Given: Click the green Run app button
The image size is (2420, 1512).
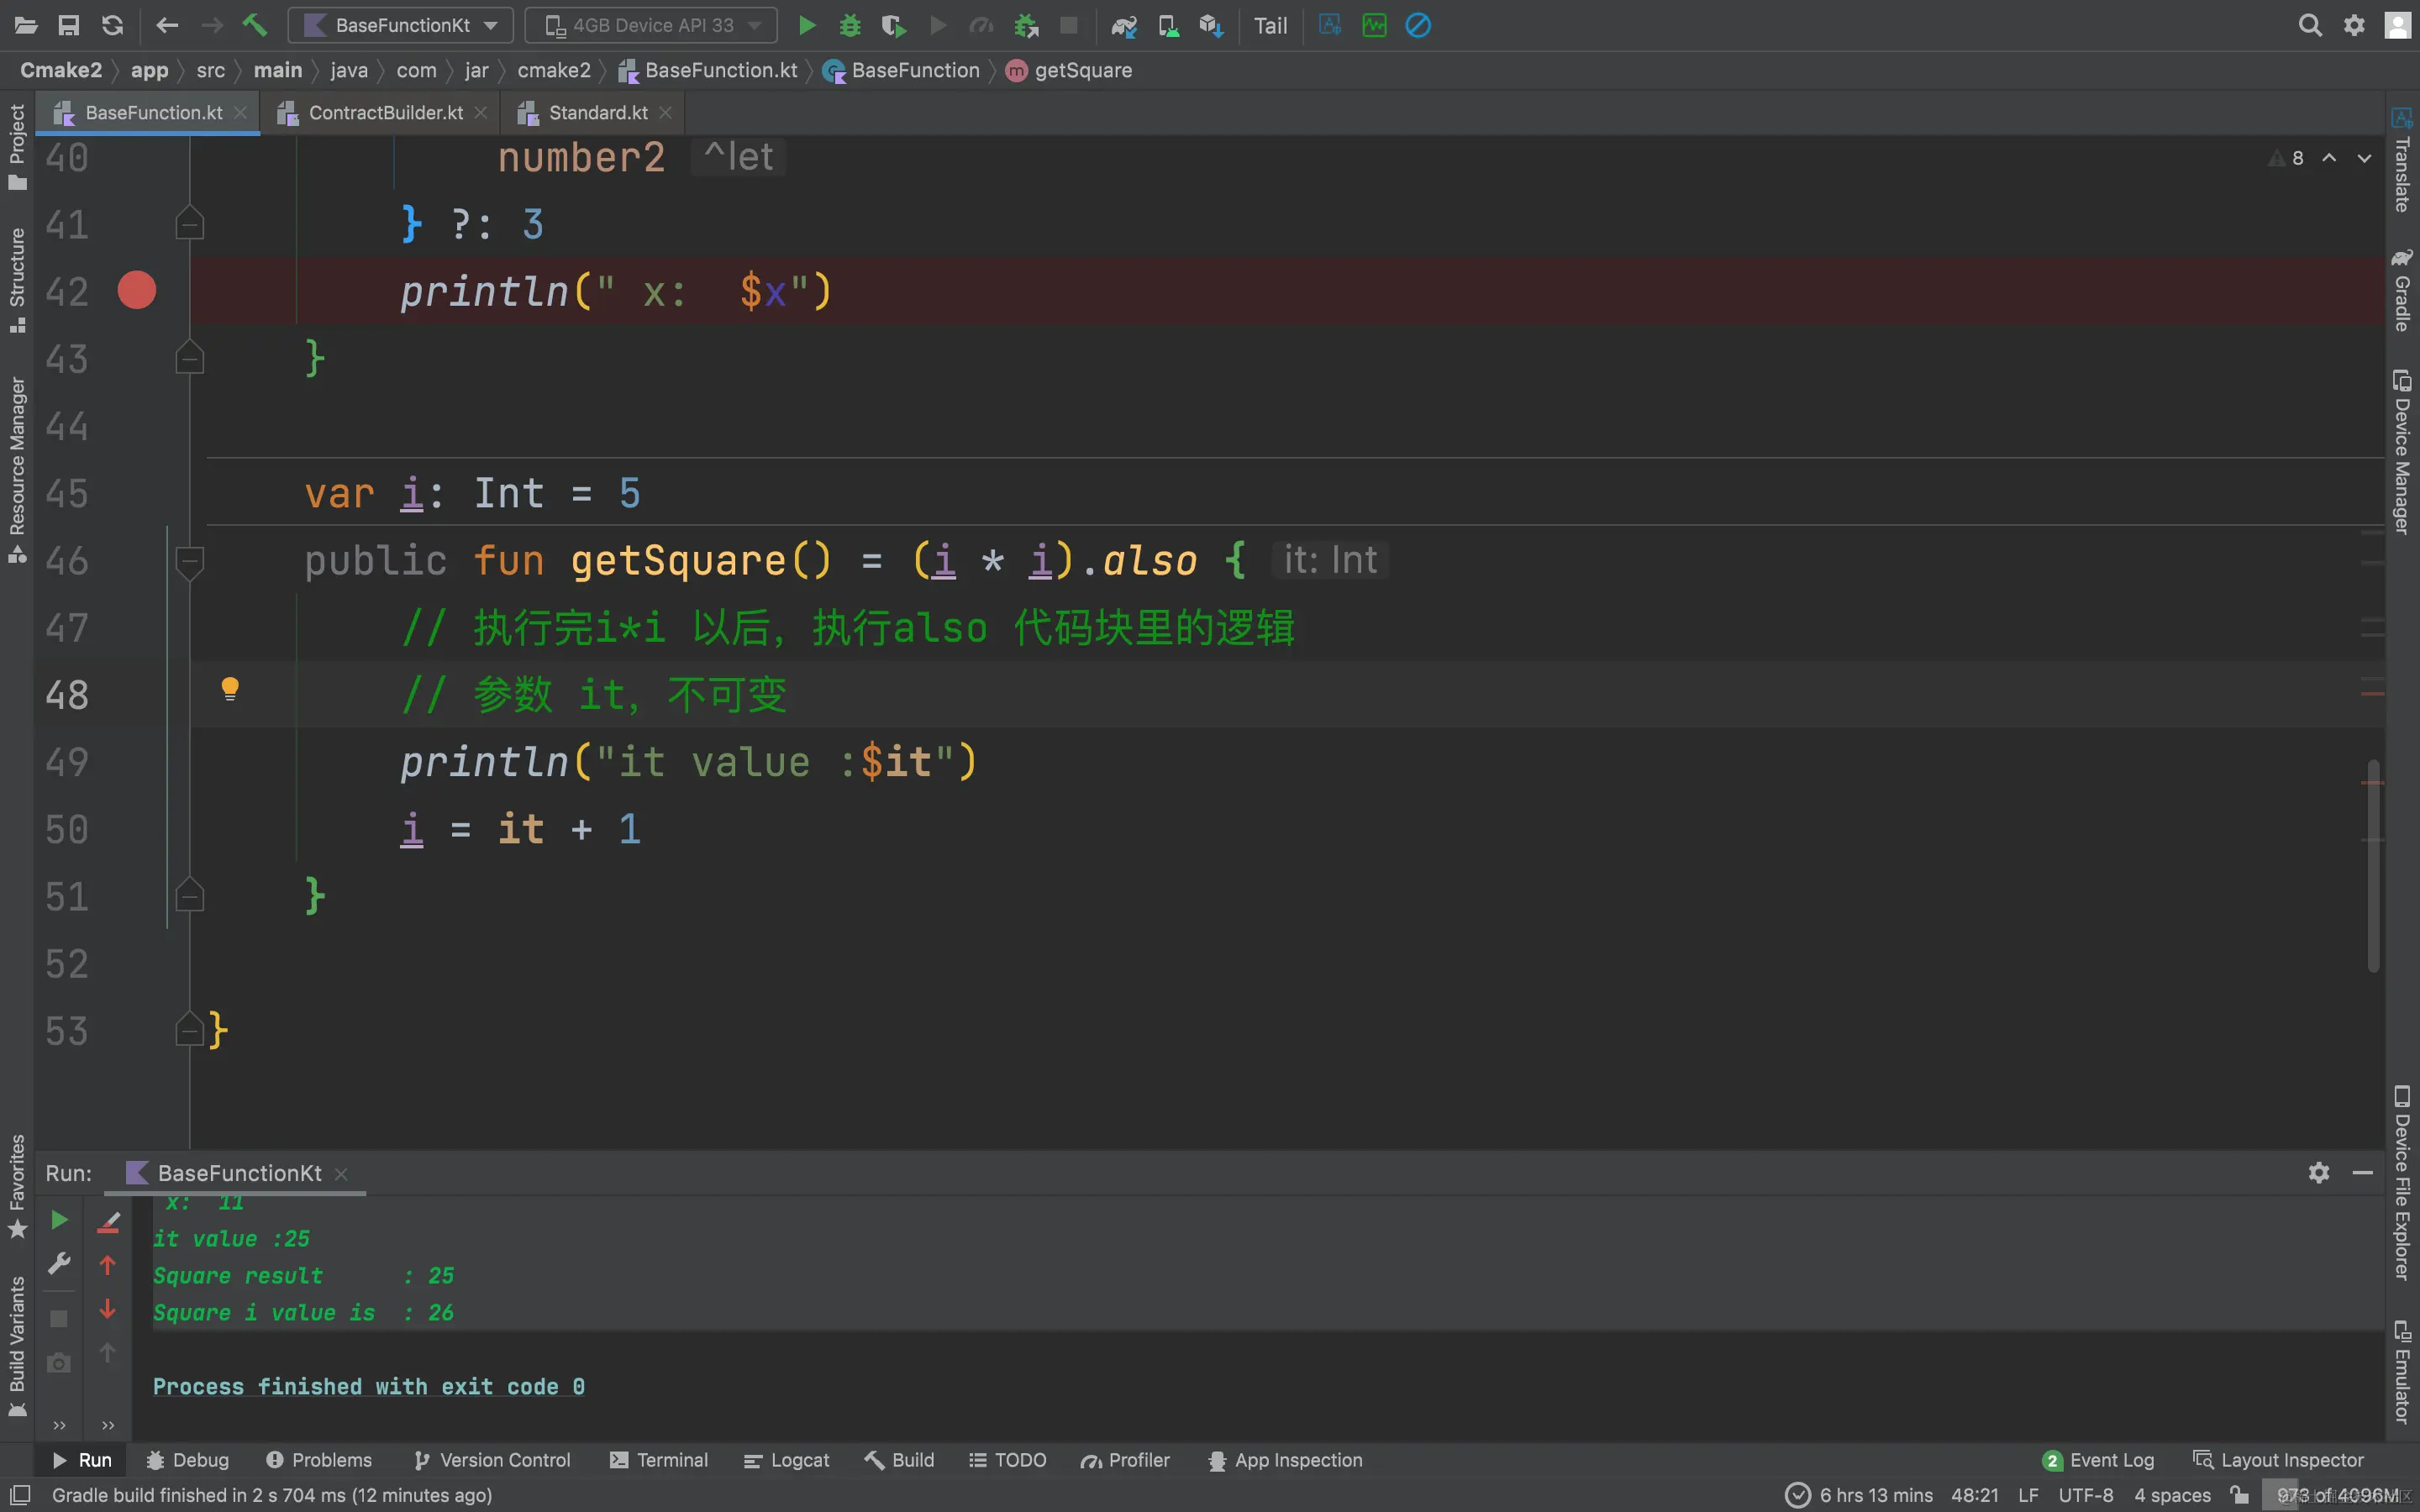Looking at the screenshot, I should point(807,25).
